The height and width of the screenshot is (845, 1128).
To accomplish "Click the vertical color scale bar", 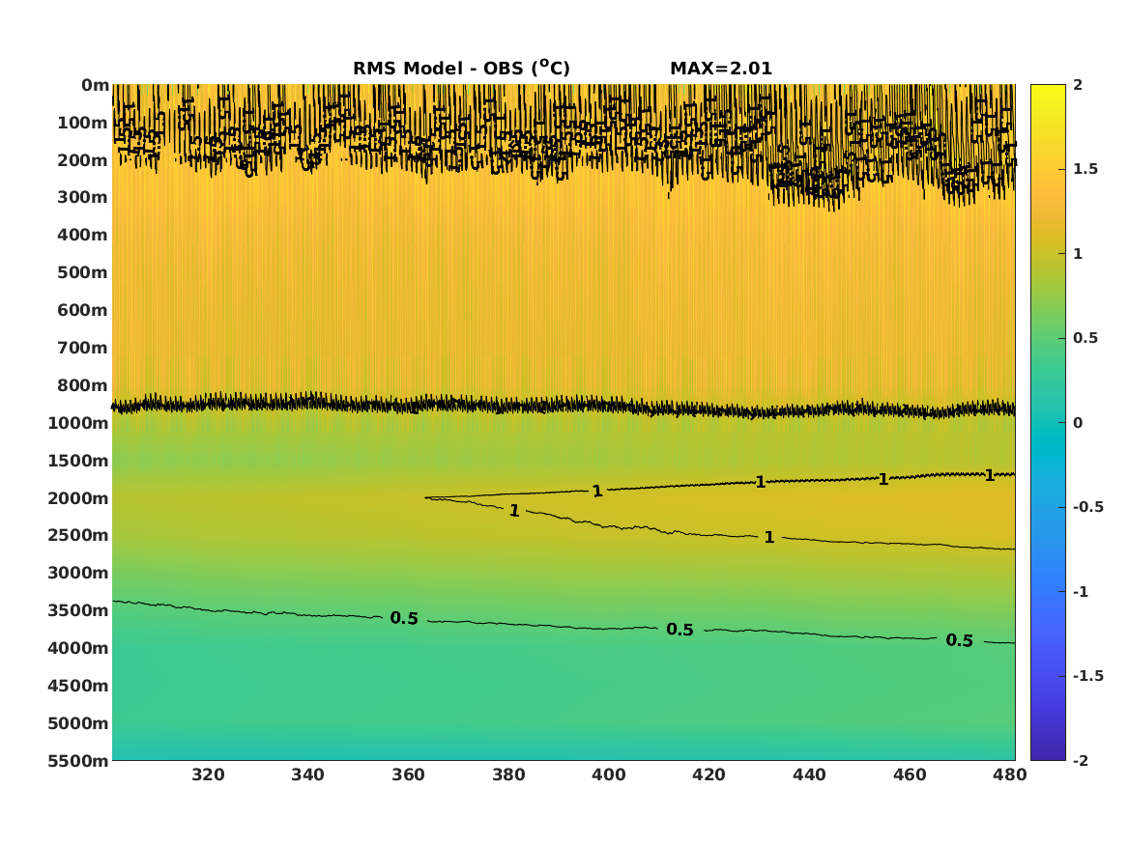I will [x=1048, y=423].
